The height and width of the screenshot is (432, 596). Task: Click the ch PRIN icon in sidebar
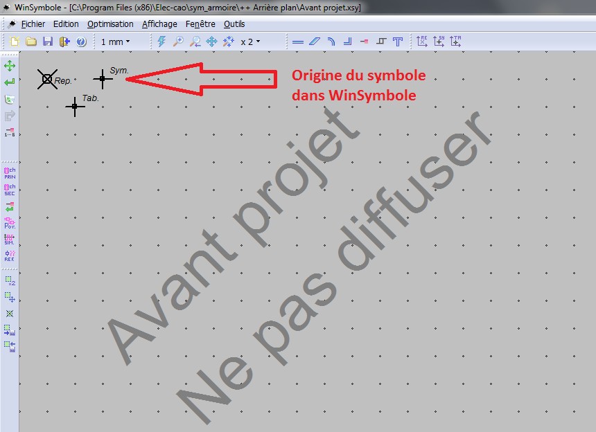(x=10, y=172)
